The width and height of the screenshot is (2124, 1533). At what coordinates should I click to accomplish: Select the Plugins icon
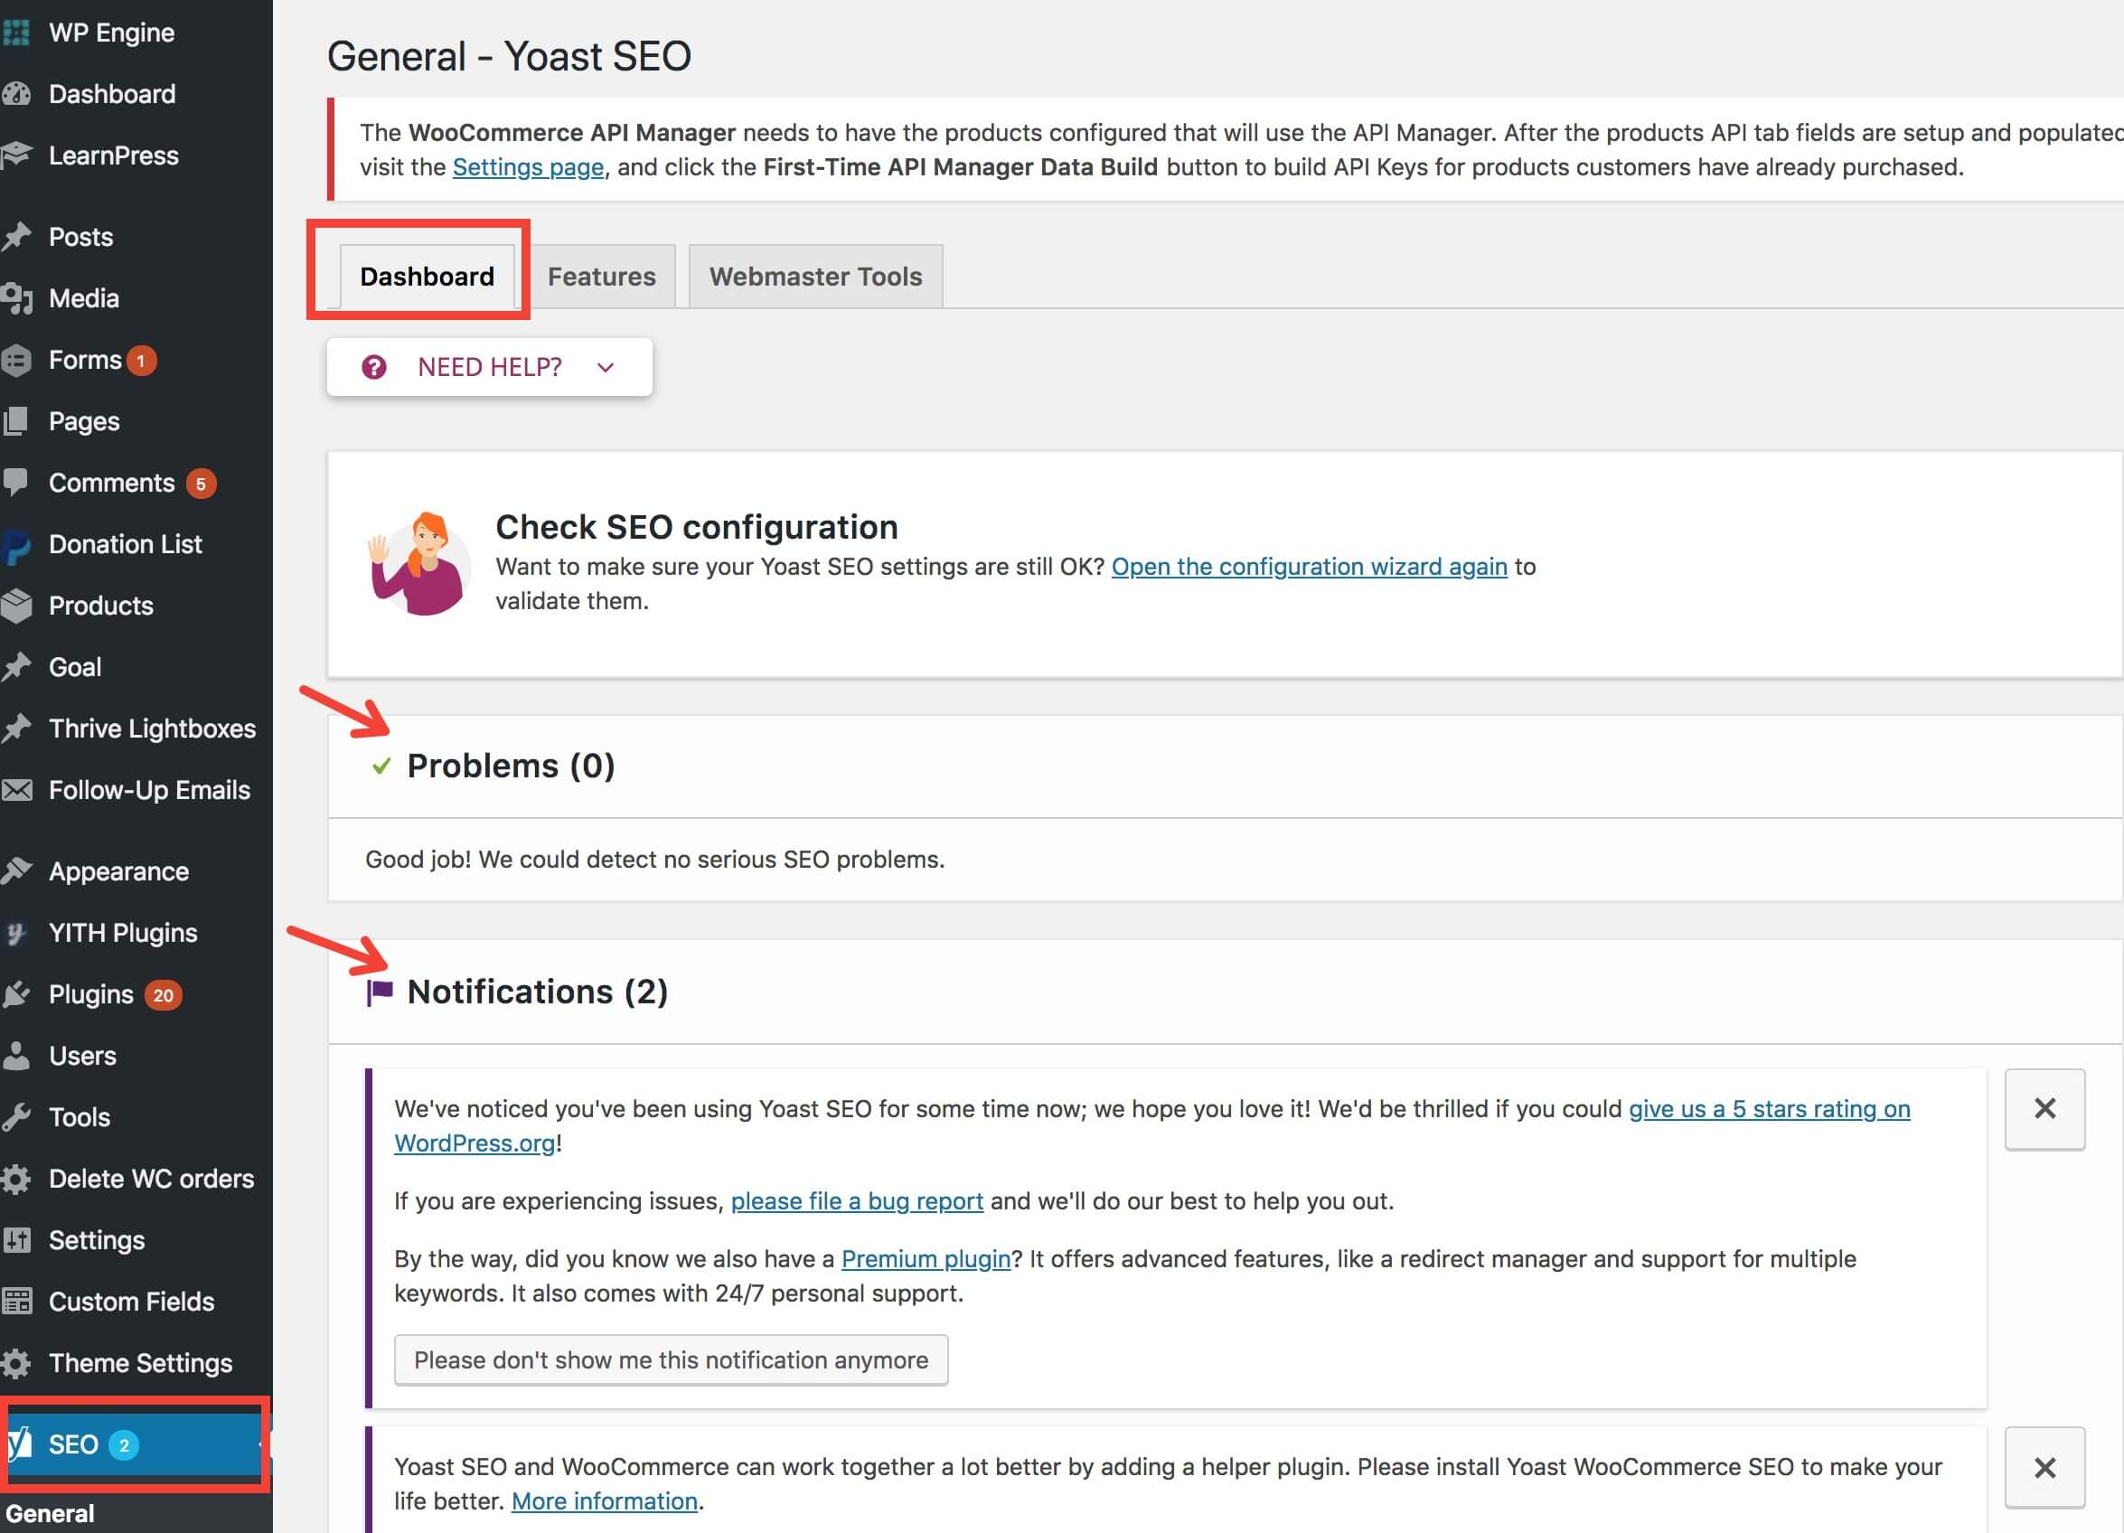[19, 993]
